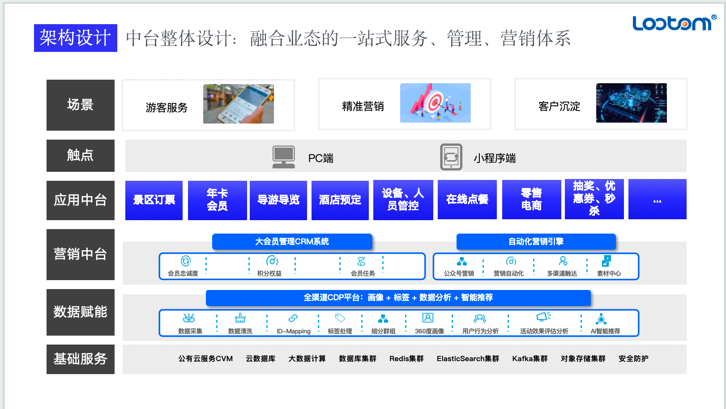This screenshot has height=409, width=726.
Task: Select the 景区订票 block
Action: [154, 200]
